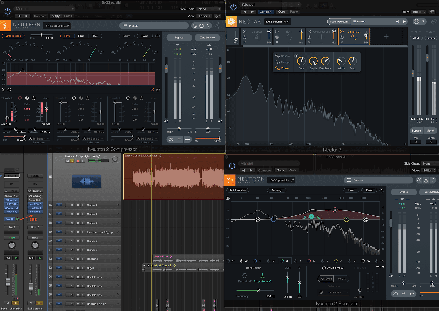Click the Rate knob in Dimension
The image size is (439, 311).
click(x=301, y=61)
